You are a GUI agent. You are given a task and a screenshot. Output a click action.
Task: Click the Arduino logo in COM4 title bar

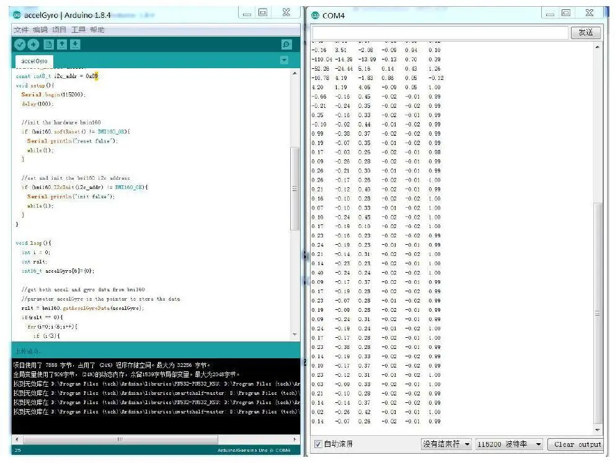pos(316,15)
